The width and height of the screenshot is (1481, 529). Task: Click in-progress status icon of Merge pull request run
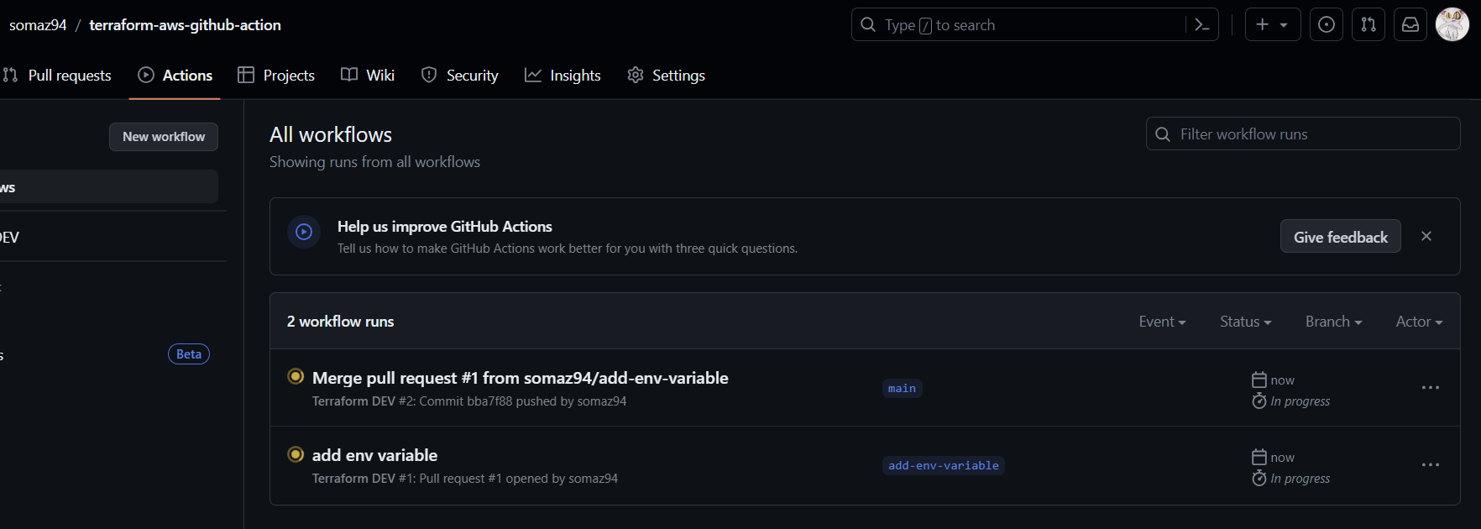(x=296, y=377)
